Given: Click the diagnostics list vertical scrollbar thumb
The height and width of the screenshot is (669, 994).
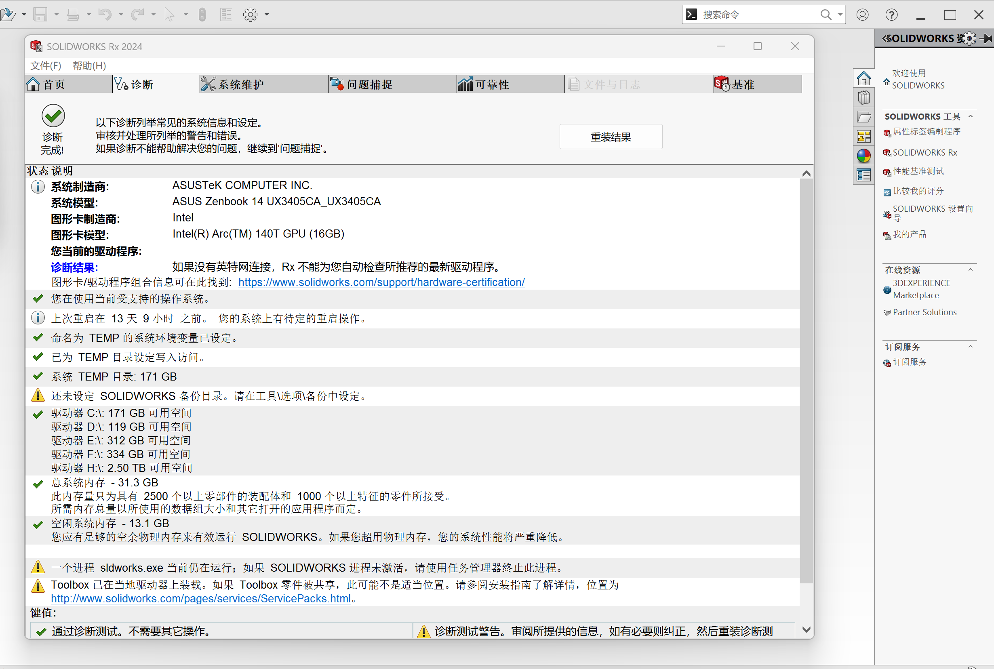Looking at the screenshot, I should [806, 381].
